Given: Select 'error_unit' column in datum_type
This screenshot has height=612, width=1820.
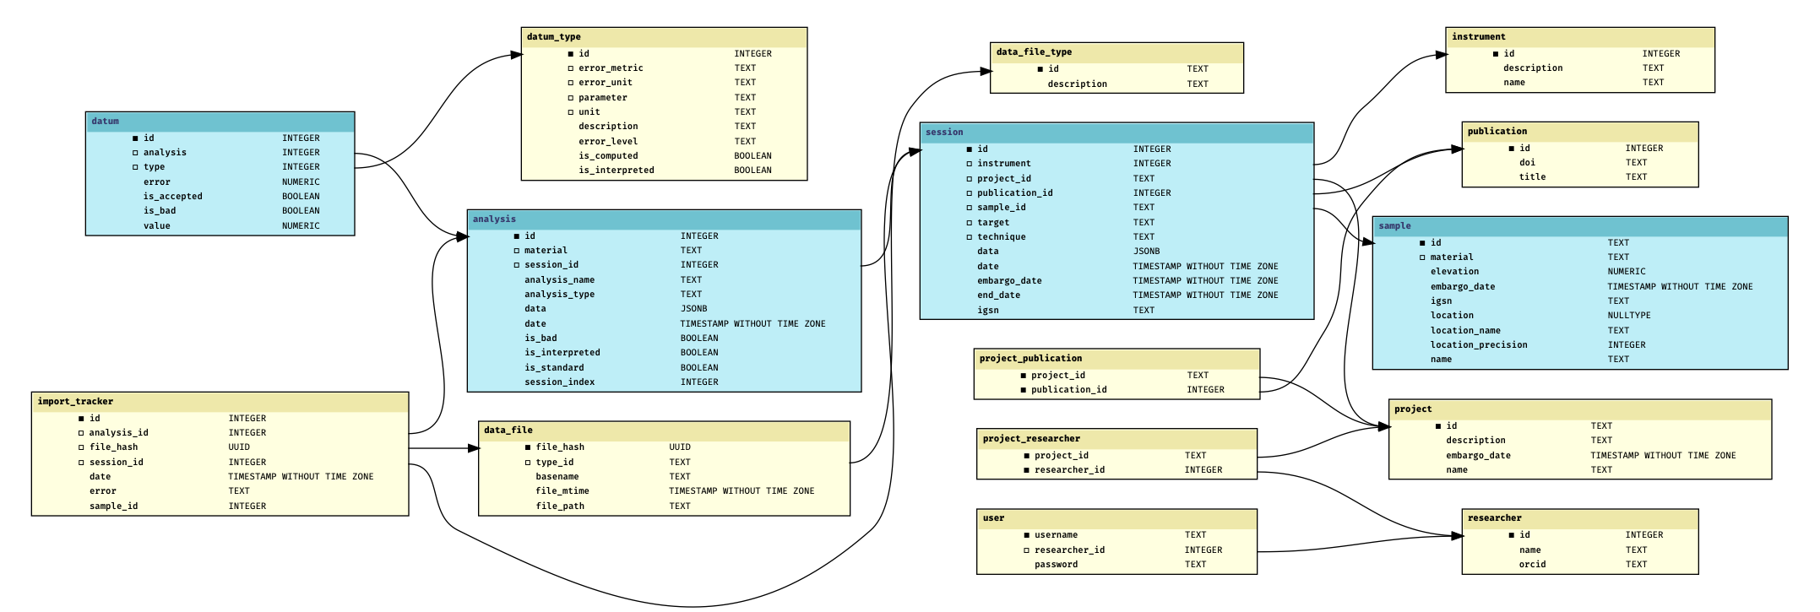Looking at the screenshot, I should point(606,83).
